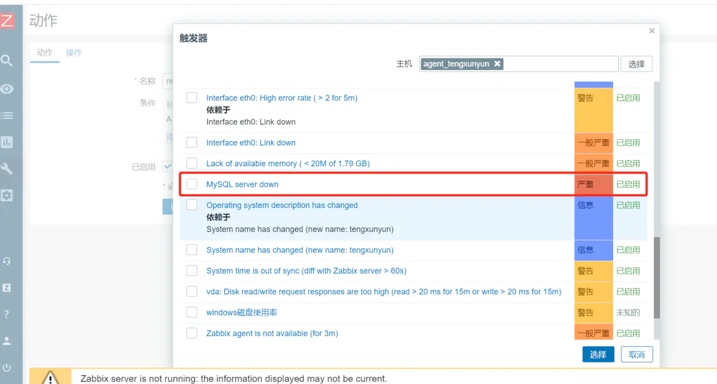Viewport: 717px width, 384px height.
Task: Click 未知的 status of windows磁盘使用率
Action: click(x=628, y=313)
